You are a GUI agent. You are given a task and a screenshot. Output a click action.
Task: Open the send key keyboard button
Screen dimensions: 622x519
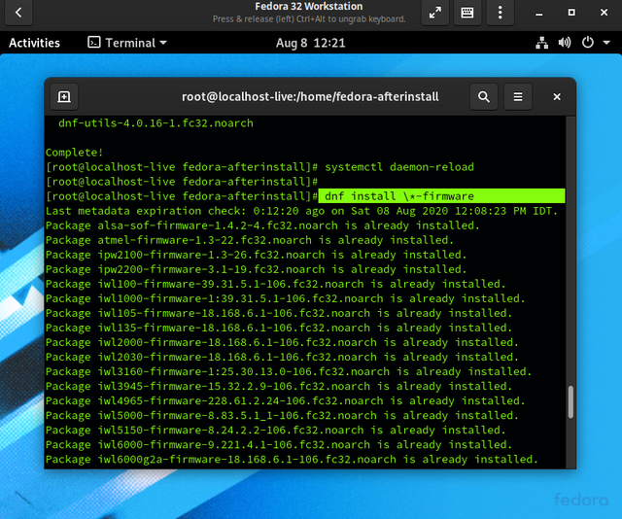[467, 13]
